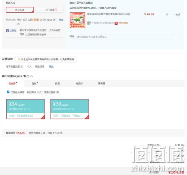Image resolution: width=187 pixels, height=175 pixels.
Task: Click the no-return policy icon under product
Action: pos(89,23)
